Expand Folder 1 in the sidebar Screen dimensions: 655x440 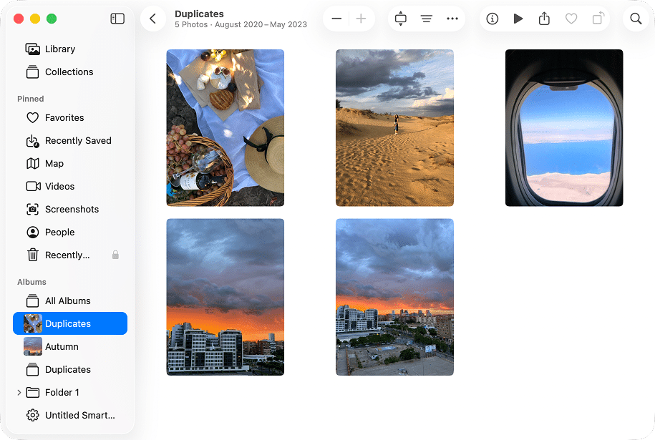pyautogui.click(x=18, y=392)
